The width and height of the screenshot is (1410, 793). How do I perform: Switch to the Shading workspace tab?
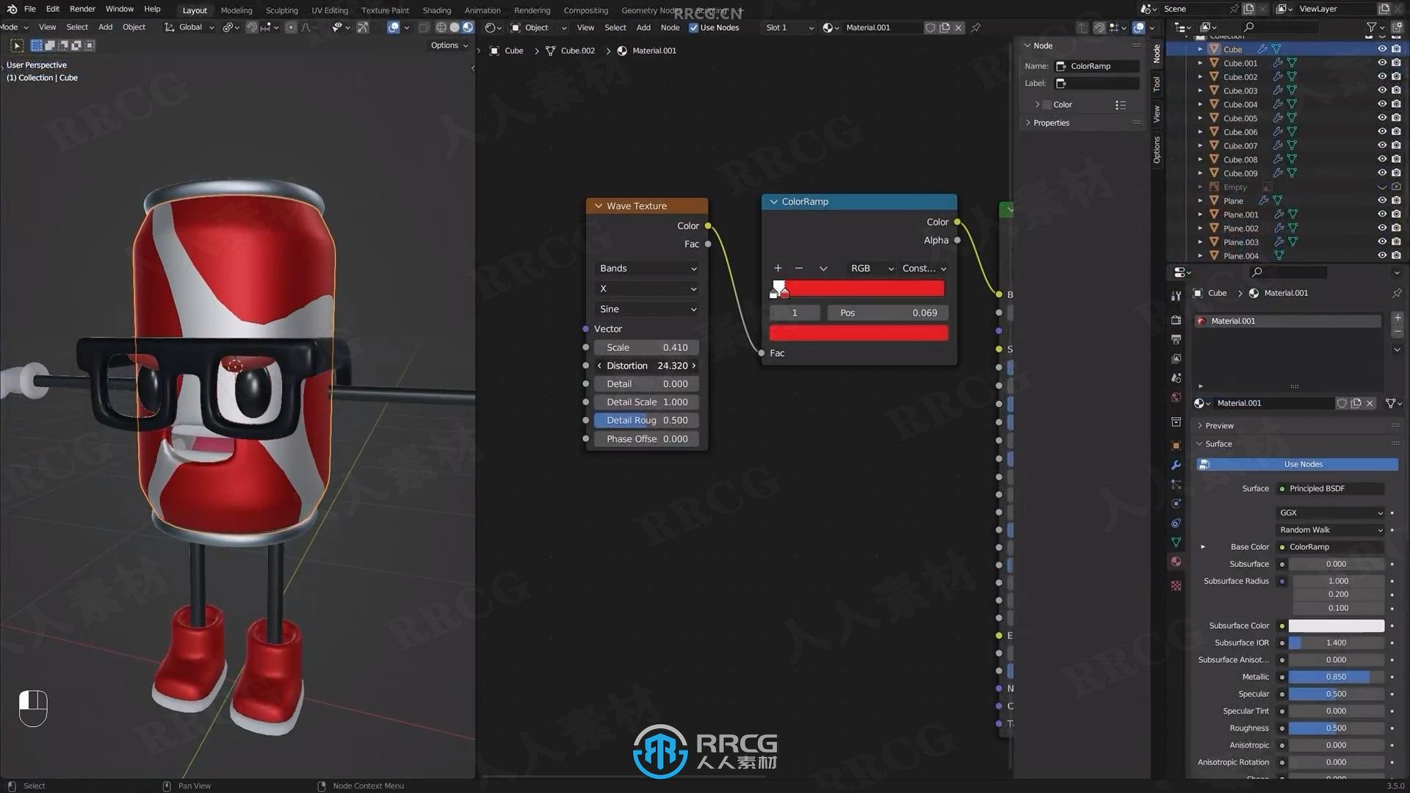(436, 10)
